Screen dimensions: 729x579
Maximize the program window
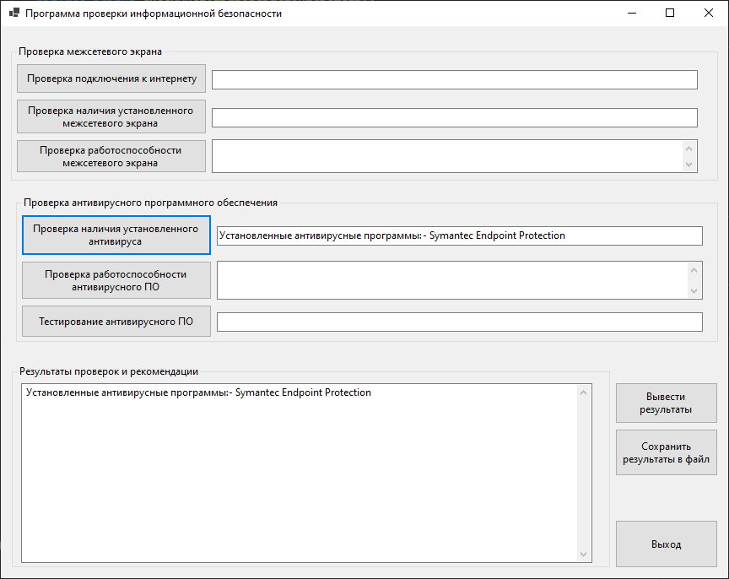click(670, 13)
